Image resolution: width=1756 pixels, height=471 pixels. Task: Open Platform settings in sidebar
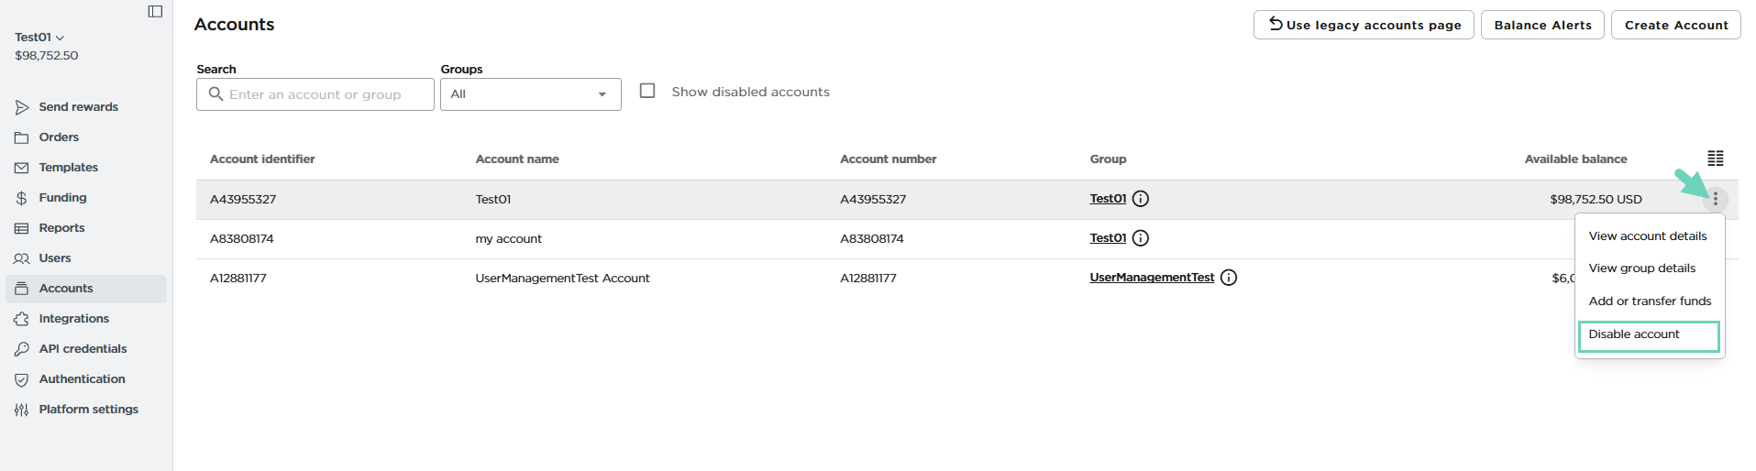[x=88, y=410]
